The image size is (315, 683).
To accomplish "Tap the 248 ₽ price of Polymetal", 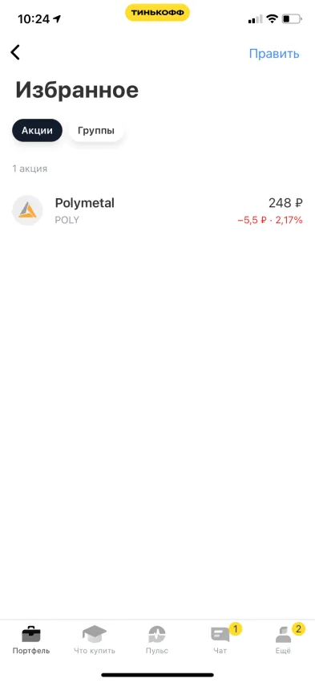I will coord(285,203).
